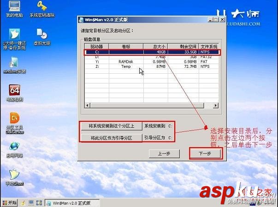Click the left arrow of horizontal scrollbar
The height and width of the screenshot is (207, 278).
click(x=87, y=106)
